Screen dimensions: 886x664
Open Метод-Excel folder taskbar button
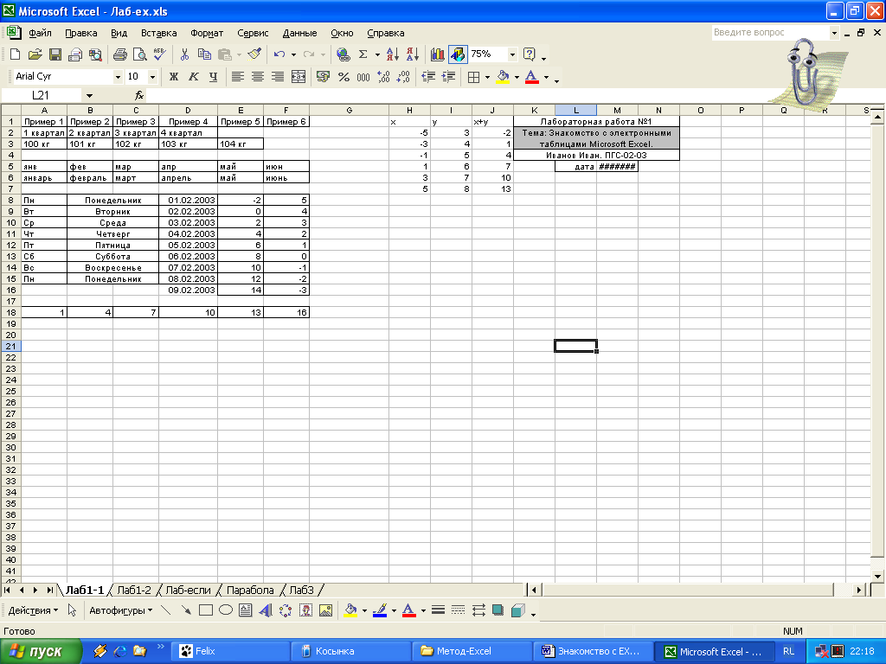tap(472, 651)
